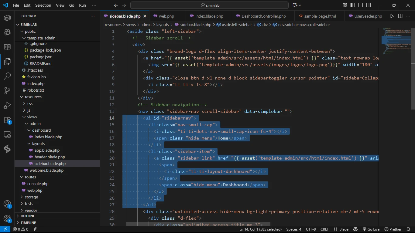This screenshot has width=415, height=233.
Task: Split the editor to the right
Action: (x=400, y=16)
